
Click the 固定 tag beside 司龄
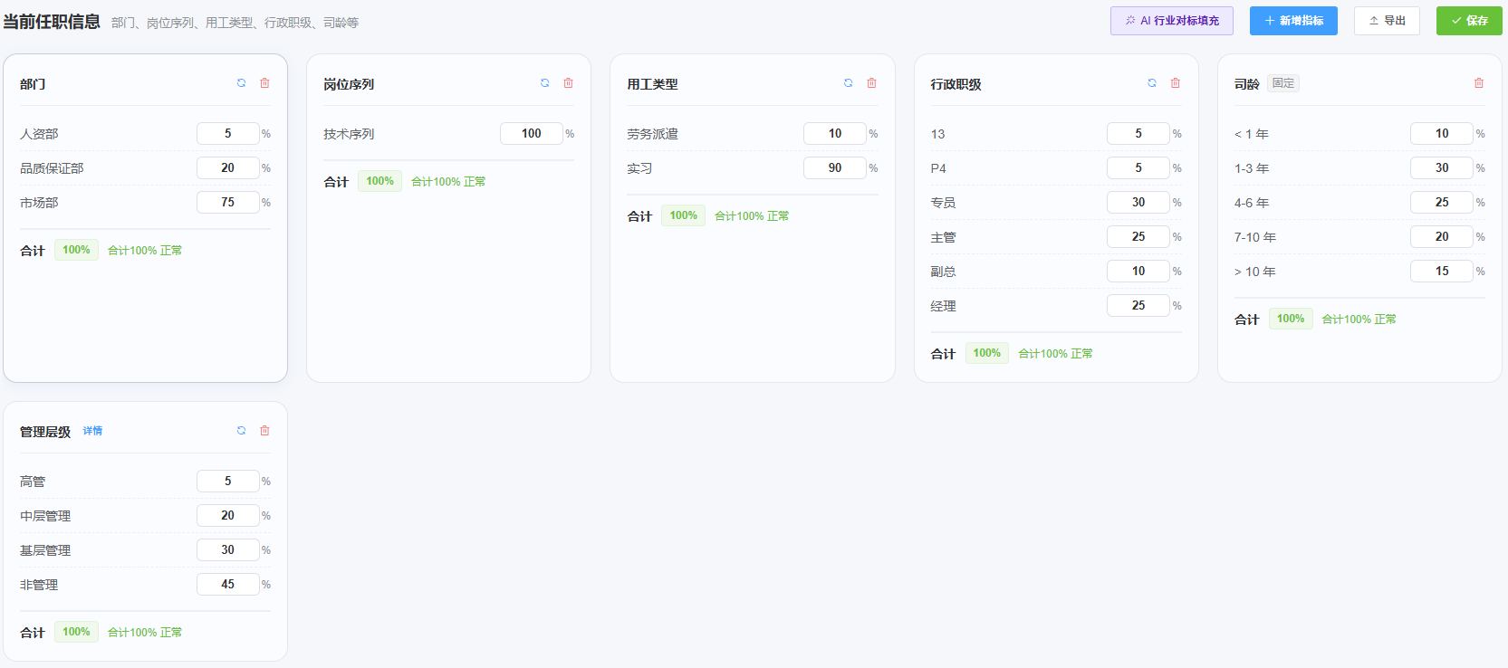coord(1283,83)
